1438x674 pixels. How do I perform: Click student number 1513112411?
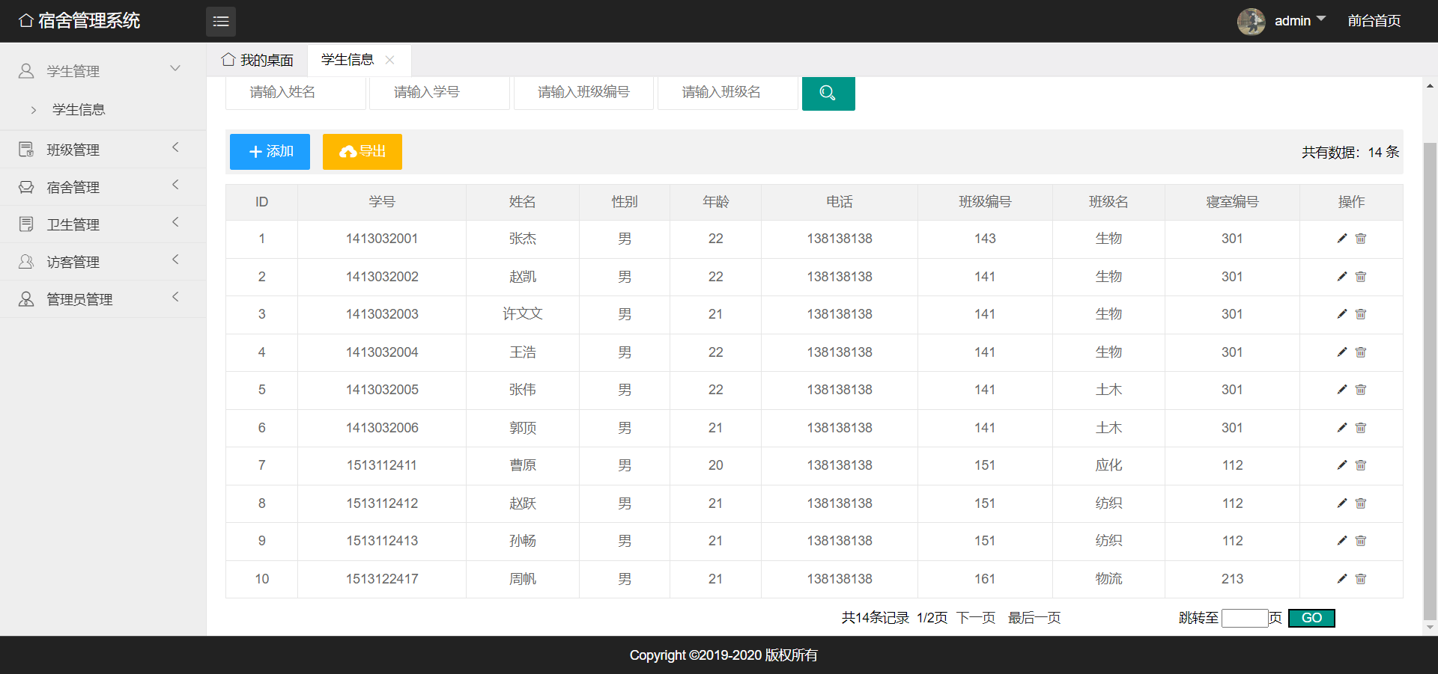382,465
